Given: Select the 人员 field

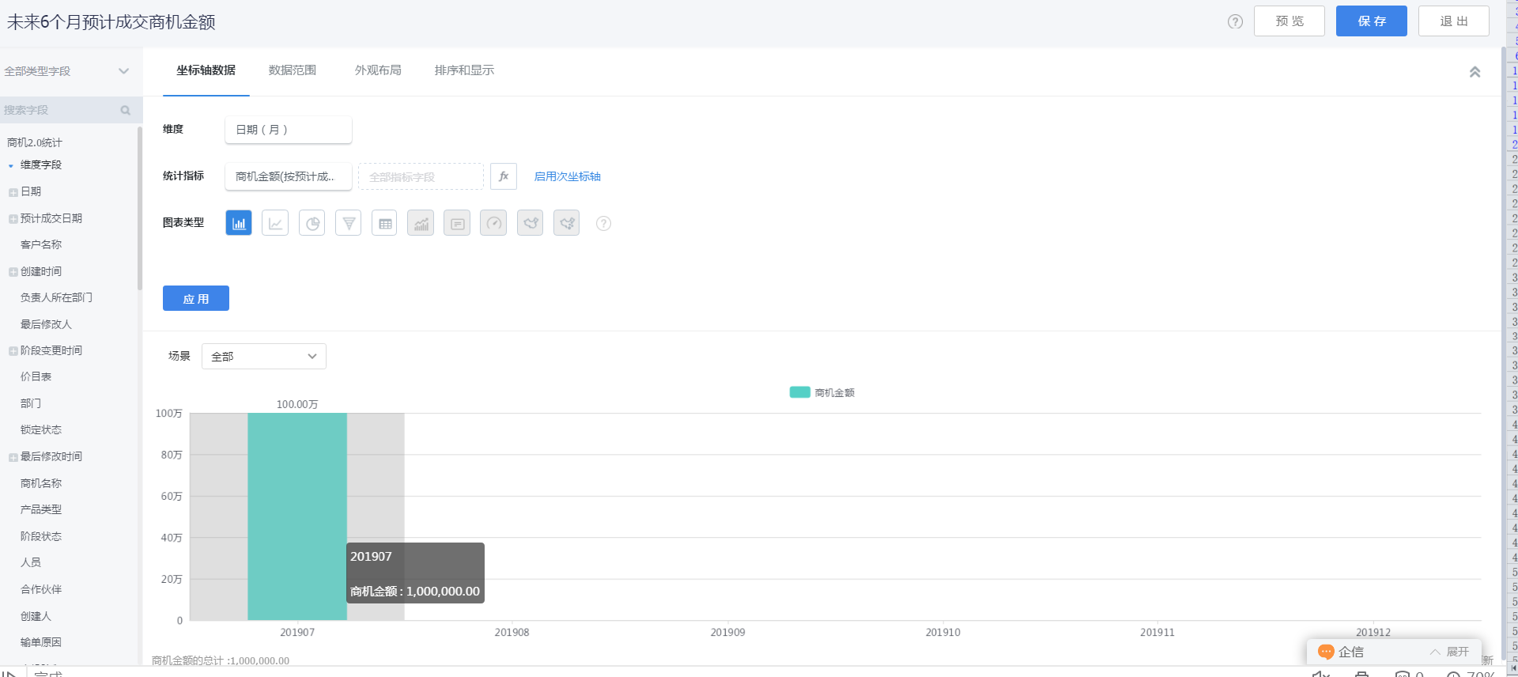Looking at the screenshot, I should click(x=31, y=562).
